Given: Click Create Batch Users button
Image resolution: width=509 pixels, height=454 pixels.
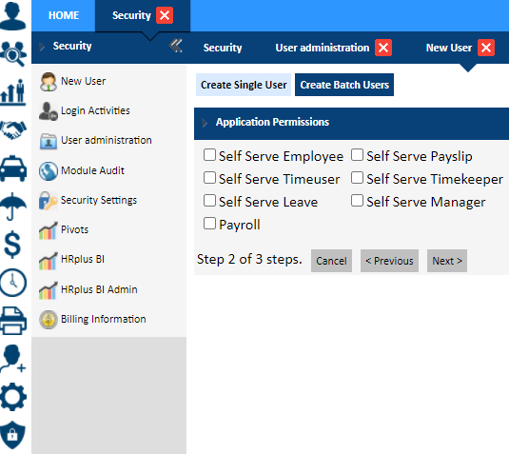Looking at the screenshot, I should 344,85.
